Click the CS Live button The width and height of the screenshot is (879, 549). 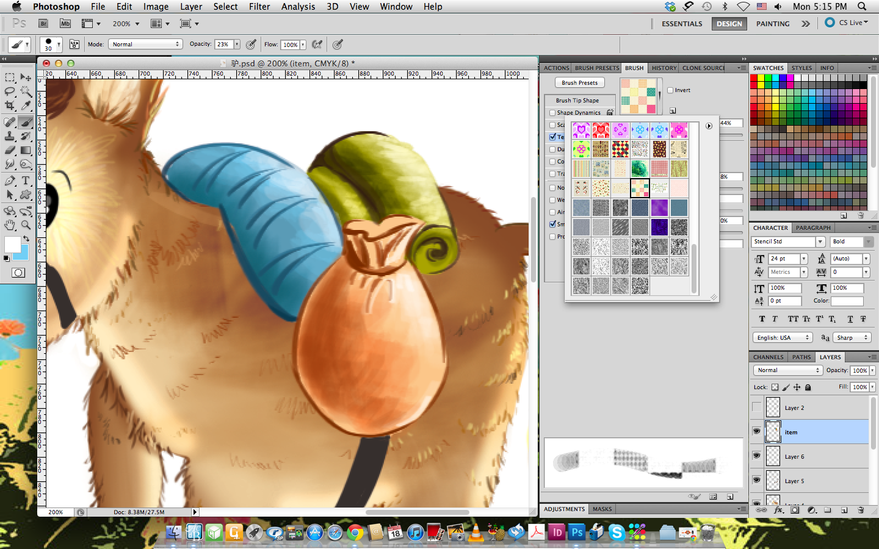(847, 23)
